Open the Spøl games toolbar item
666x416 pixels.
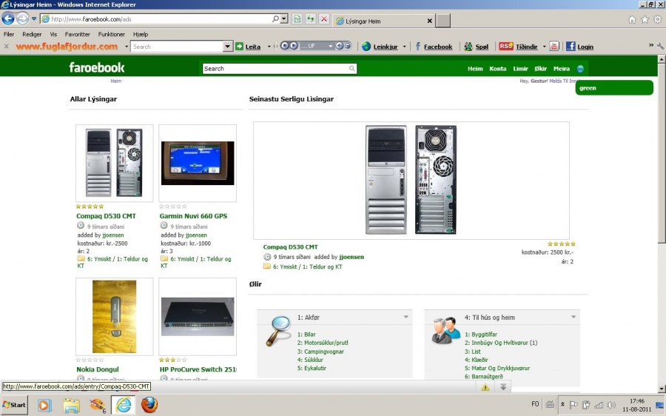coord(476,47)
